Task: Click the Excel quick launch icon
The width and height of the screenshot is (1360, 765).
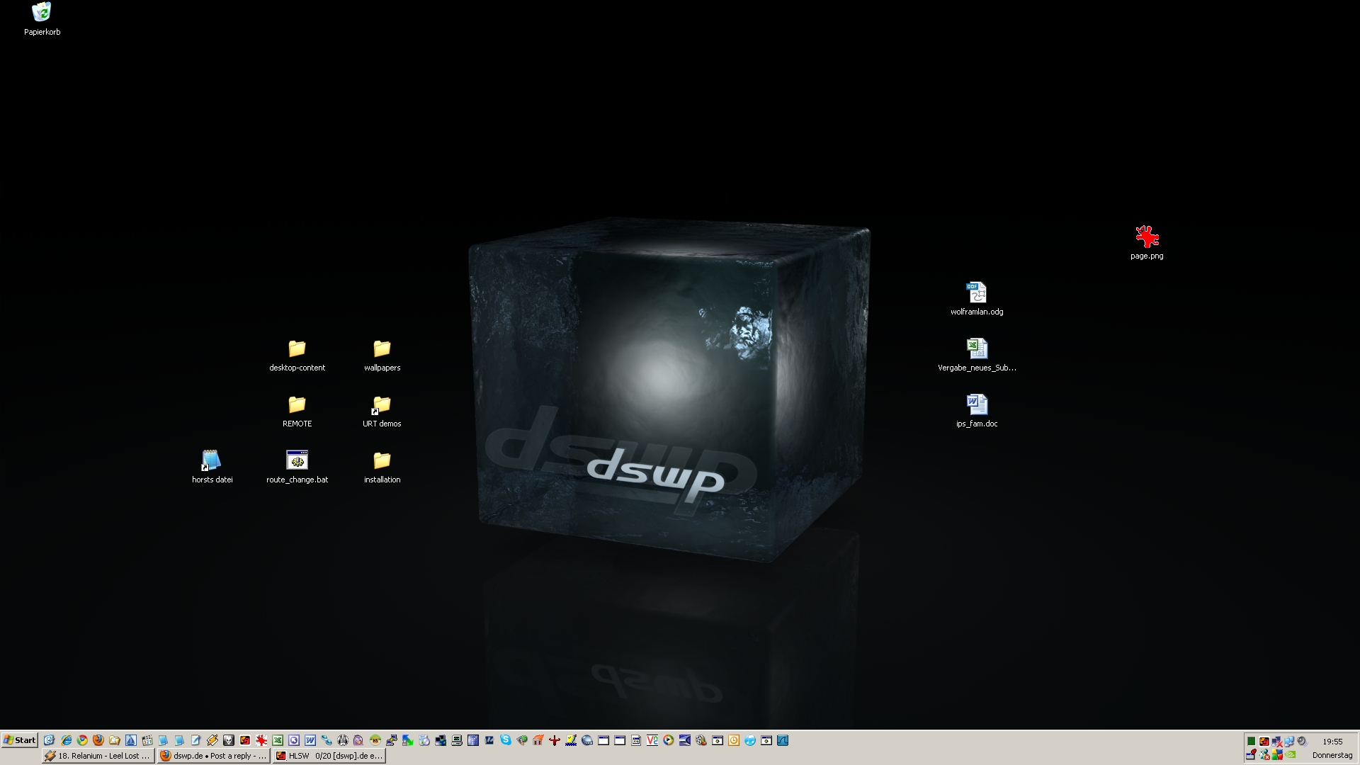Action: [278, 740]
